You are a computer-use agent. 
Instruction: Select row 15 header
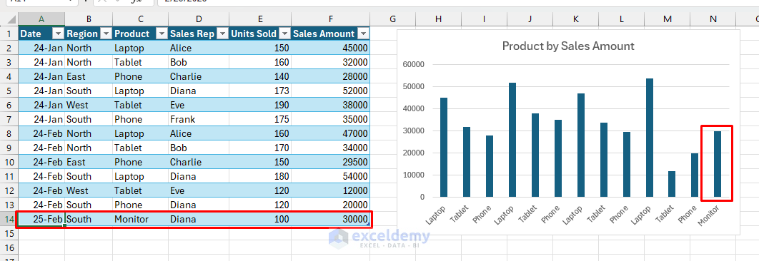9,233
